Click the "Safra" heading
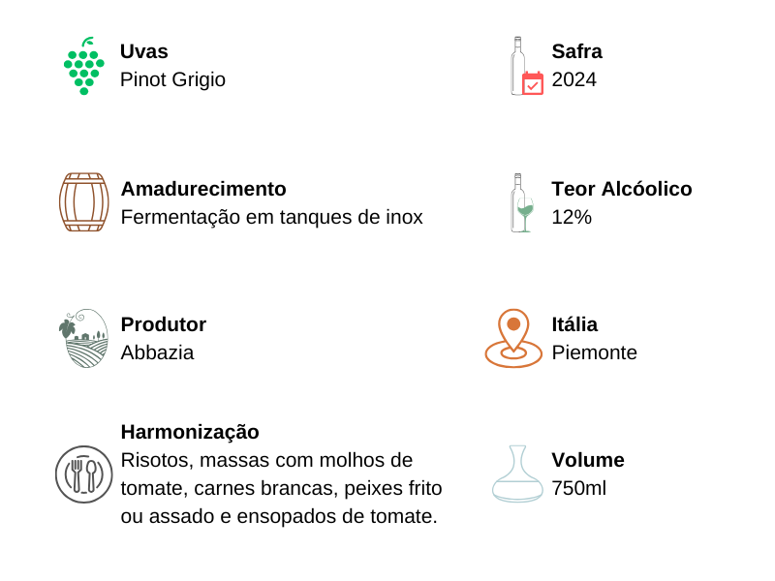775x581 pixels. tap(576, 51)
